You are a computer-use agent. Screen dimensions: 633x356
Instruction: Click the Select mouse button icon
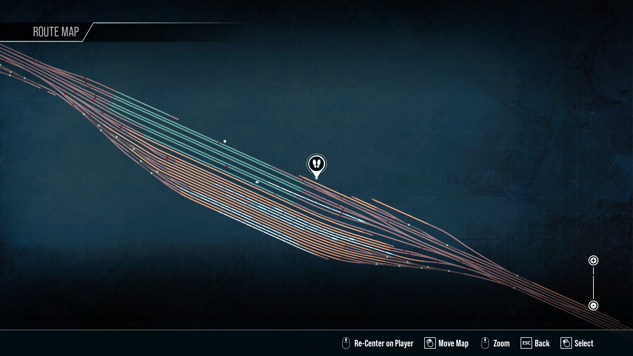point(566,343)
